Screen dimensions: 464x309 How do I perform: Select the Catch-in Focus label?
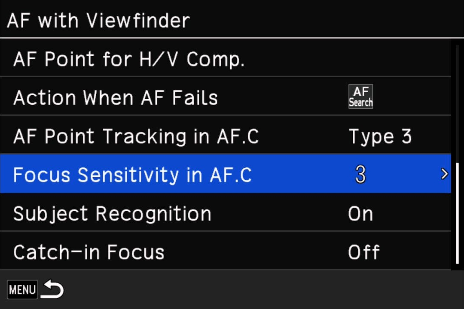(89, 252)
